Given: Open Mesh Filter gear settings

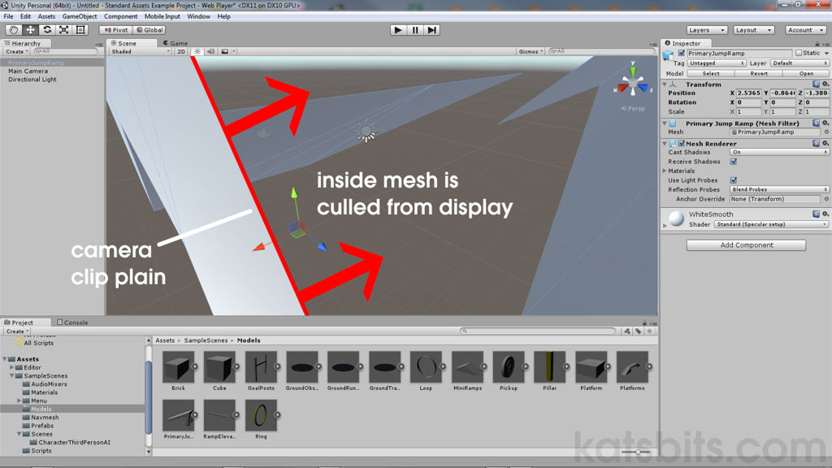Looking at the screenshot, I should click(825, 123).
